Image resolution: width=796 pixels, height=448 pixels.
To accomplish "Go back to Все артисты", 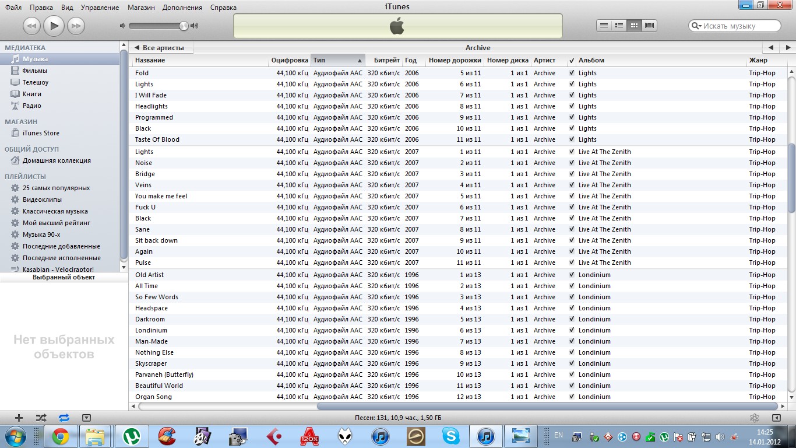I will (x=160, y=48).
